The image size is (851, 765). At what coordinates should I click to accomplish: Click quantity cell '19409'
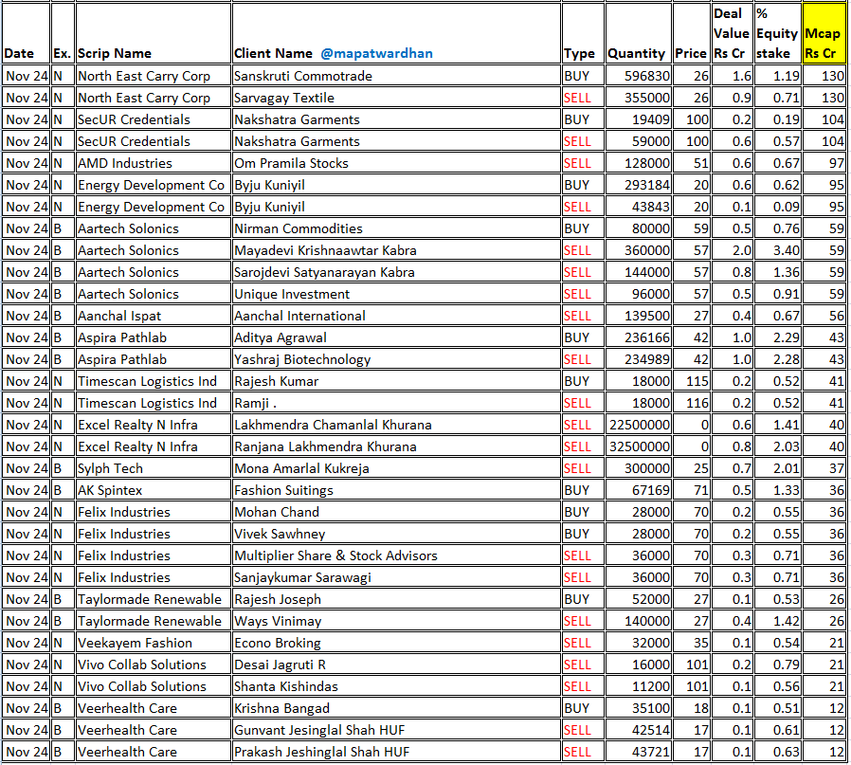(639, 119)
